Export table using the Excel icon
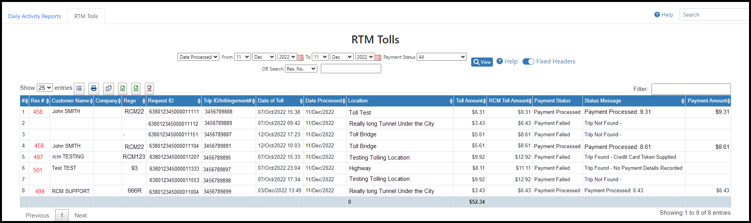Screen dimensions: 751x223 (x=123, y=89)
